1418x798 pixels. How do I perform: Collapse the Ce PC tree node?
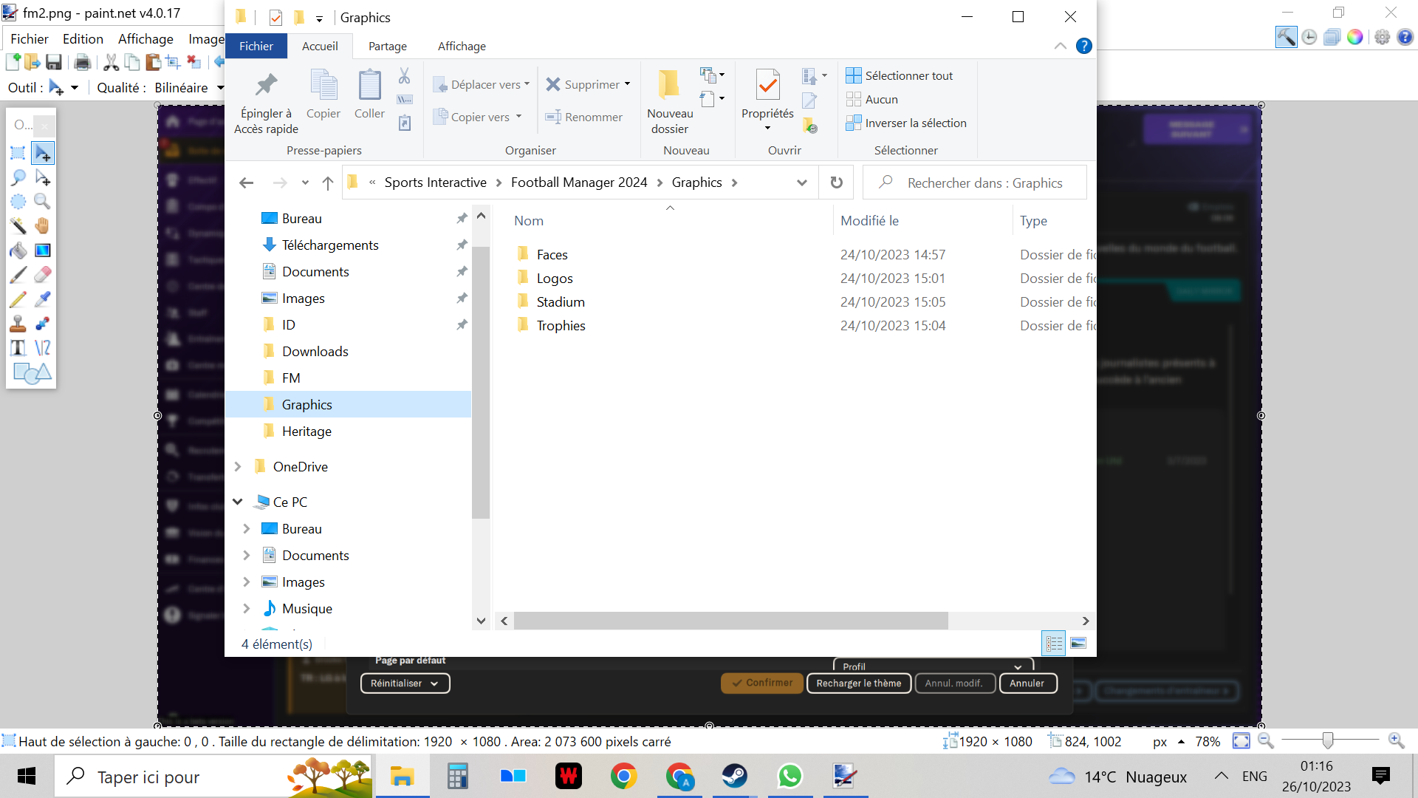pyautogui.click(x=238, y=502)
